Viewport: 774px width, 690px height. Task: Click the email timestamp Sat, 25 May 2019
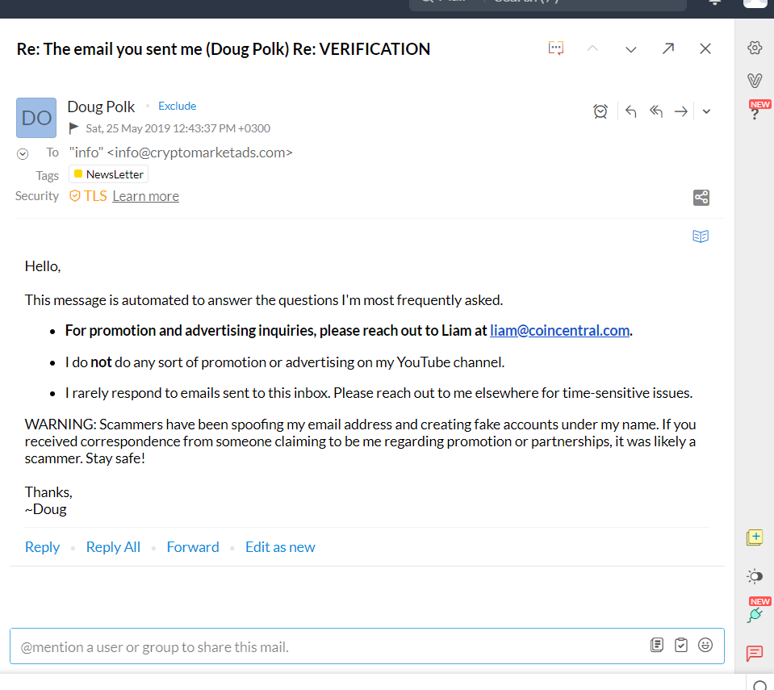178,129
